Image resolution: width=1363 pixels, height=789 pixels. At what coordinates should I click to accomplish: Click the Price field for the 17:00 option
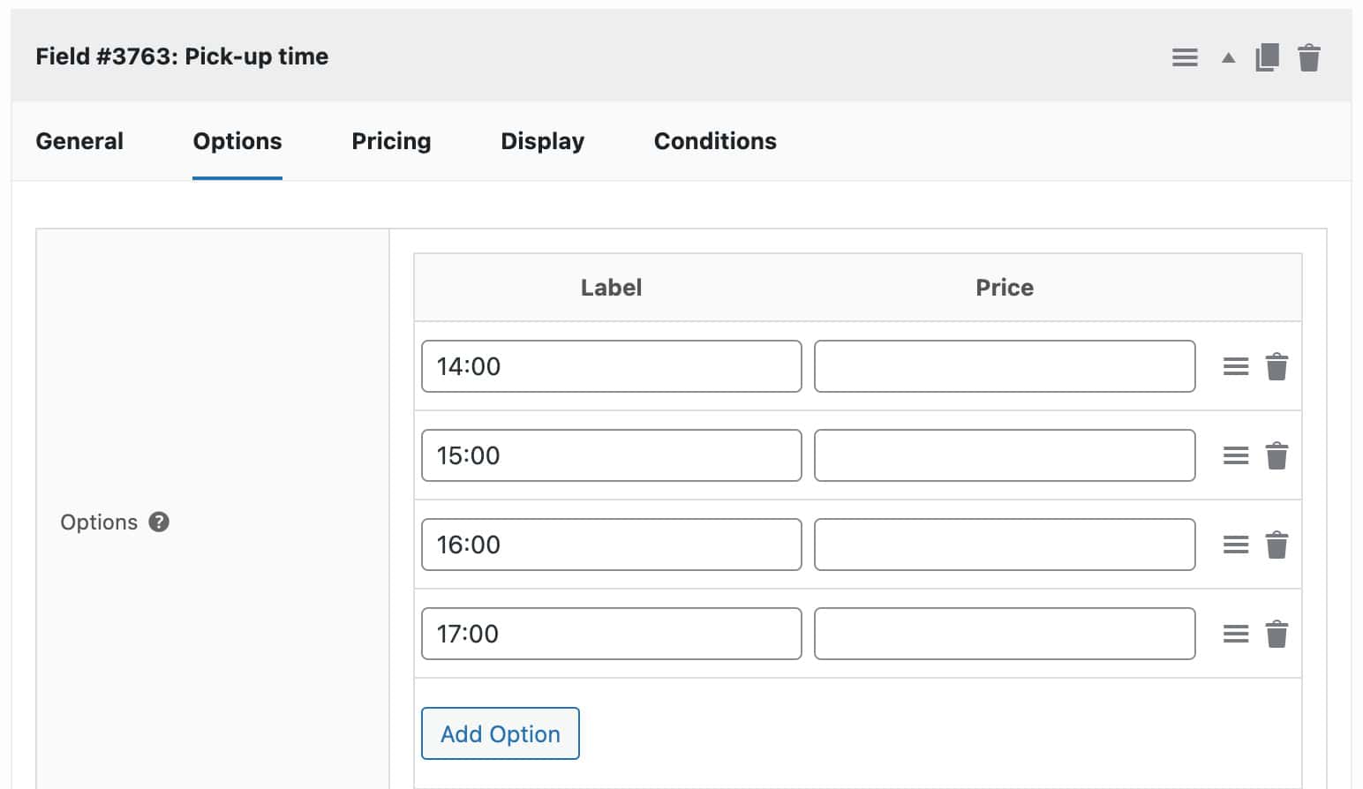click(1004, 633)
